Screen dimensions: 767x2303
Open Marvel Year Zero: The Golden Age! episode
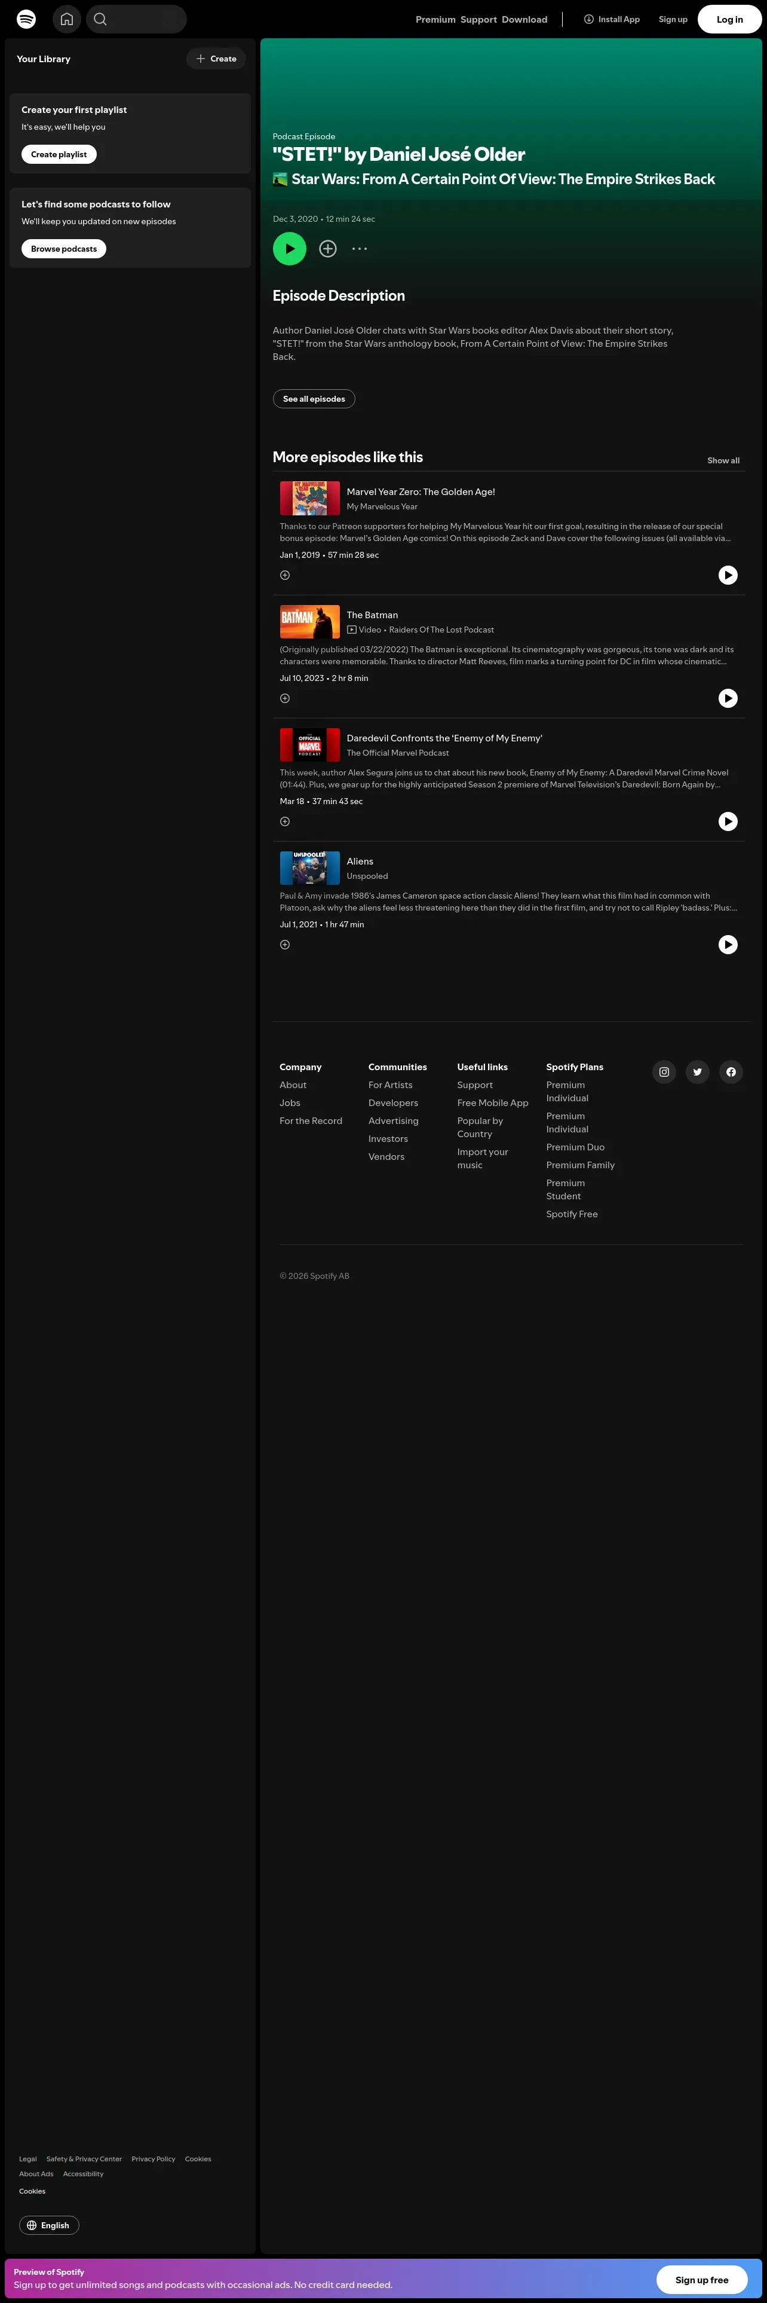coord(421,491)
